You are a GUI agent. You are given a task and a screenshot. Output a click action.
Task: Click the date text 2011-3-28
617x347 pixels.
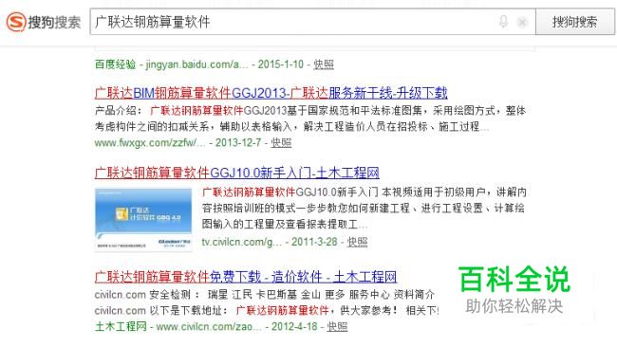click(x=314, y=242)
